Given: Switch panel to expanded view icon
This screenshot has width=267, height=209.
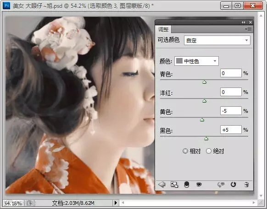Looking at the screenshot, I should pos(174,185).
